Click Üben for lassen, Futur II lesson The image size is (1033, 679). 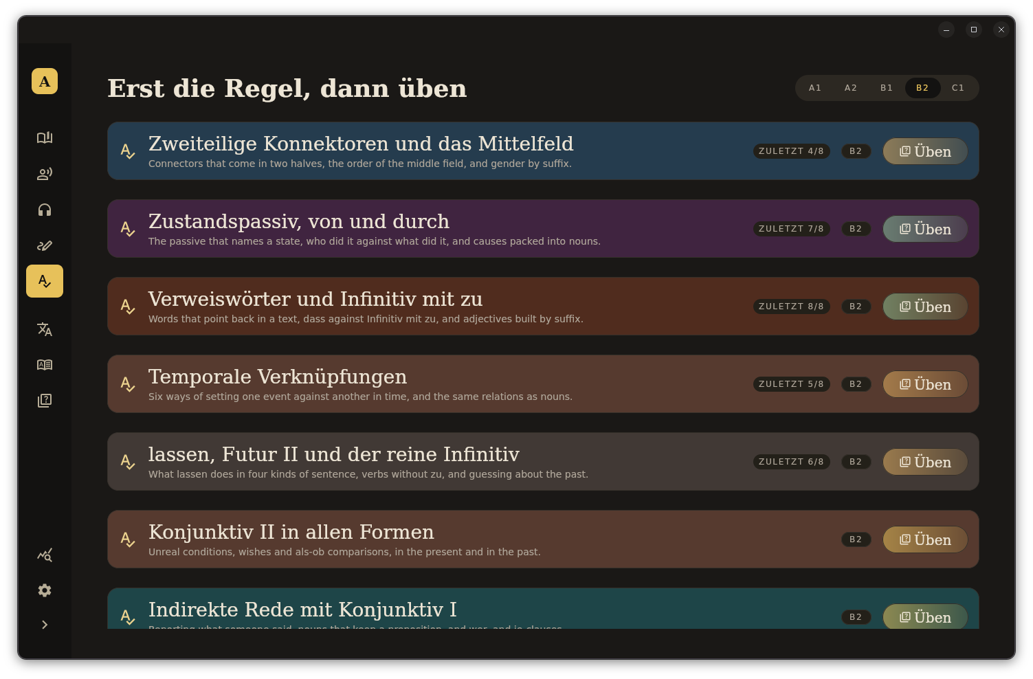pos(925,462)
